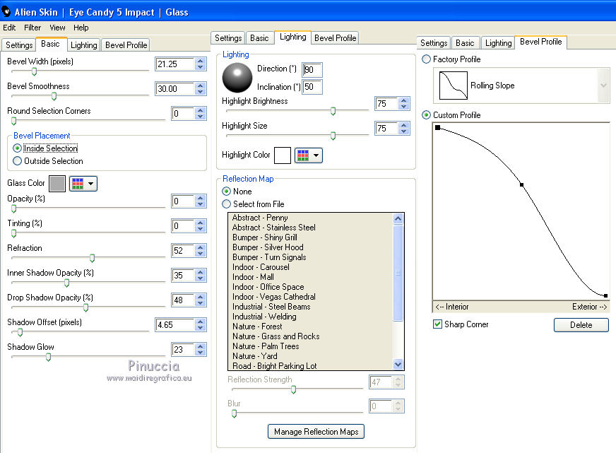Select 'Nature - Palm Trees' reflection map
The height and width of the screenshot is (453, 616).
point(266,346)
